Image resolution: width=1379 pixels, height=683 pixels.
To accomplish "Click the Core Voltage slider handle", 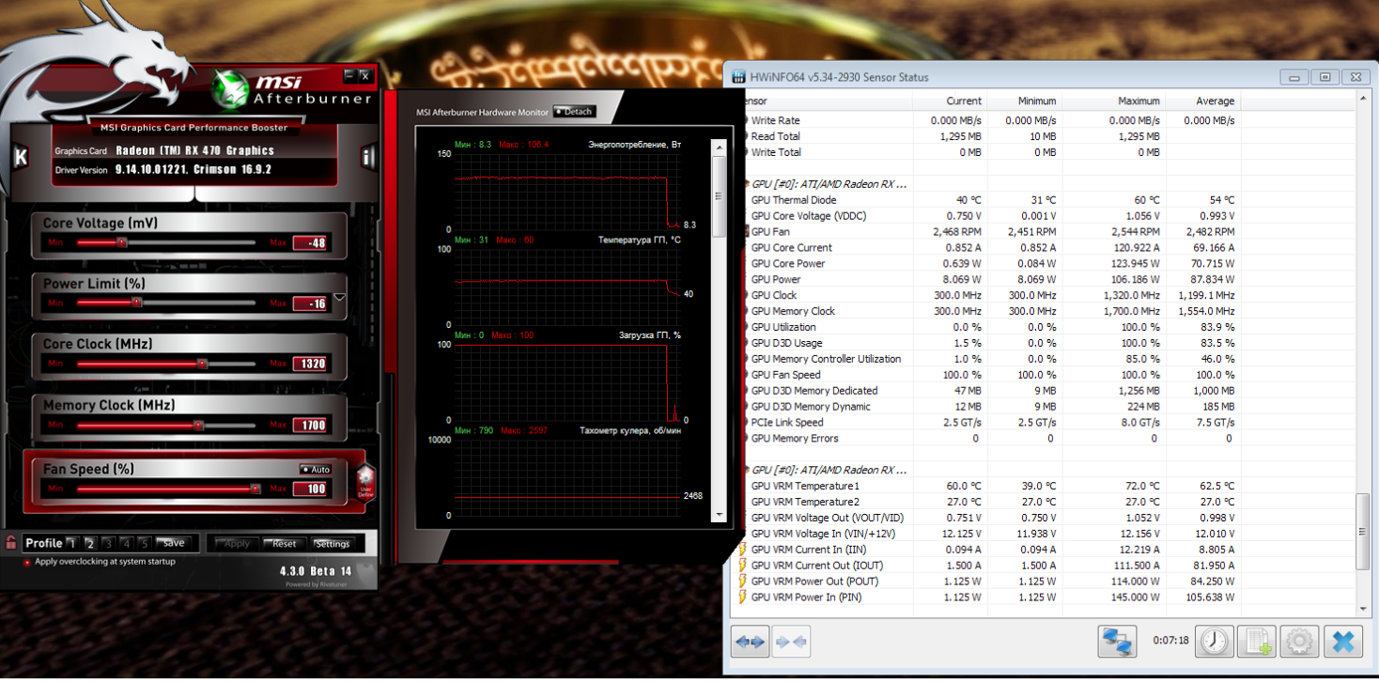I will [122, 242].
